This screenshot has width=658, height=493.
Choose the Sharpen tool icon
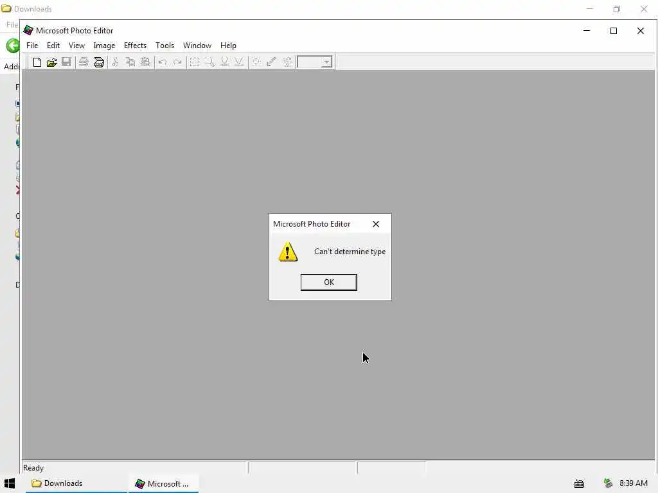239,62
